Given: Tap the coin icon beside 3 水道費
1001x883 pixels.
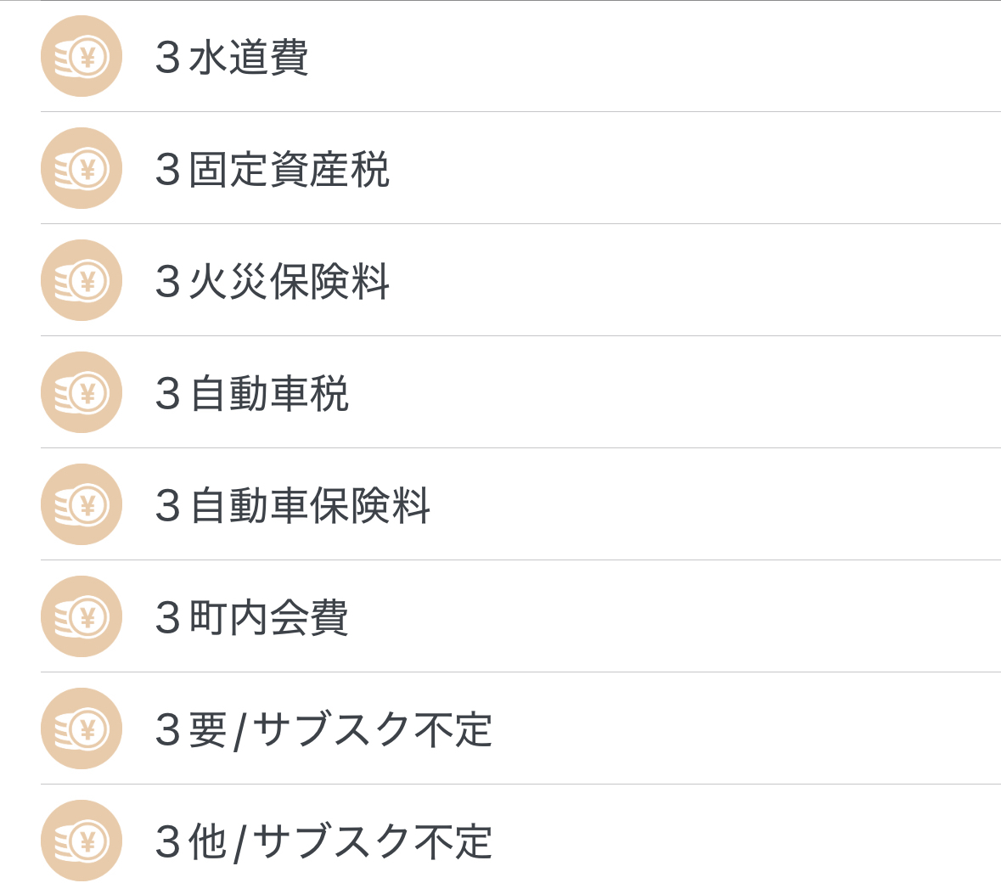Looking at the screenshot, I should point(81,56).
